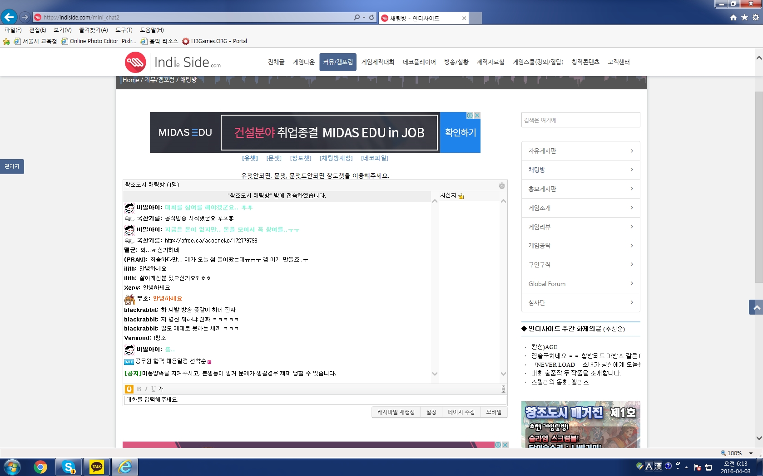Click the 설정 button below chat
763x476 pixels.
[x=431, y=412]
